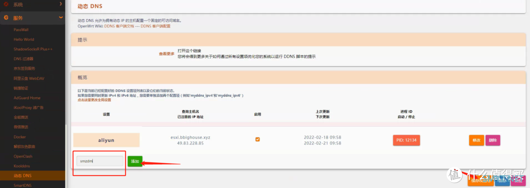Open the OpenClash page

click(23, 156)
